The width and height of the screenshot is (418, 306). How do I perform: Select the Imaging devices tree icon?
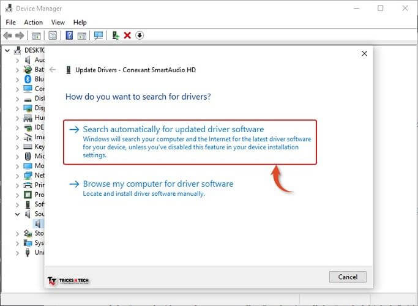click(28, 137)
